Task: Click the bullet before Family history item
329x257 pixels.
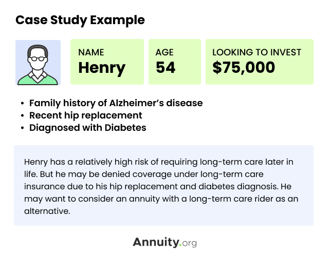Action: (x=23, y=103)
